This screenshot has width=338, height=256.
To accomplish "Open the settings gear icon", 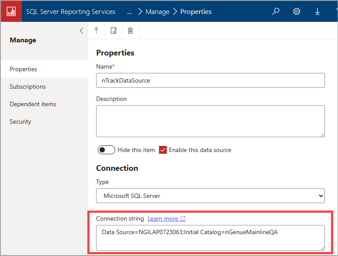I will 297,11.
